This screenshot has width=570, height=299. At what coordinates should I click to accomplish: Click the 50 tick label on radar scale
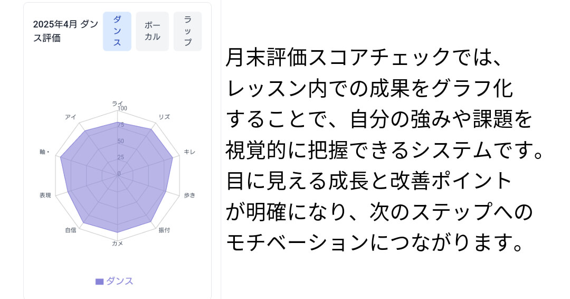(121, 141)
